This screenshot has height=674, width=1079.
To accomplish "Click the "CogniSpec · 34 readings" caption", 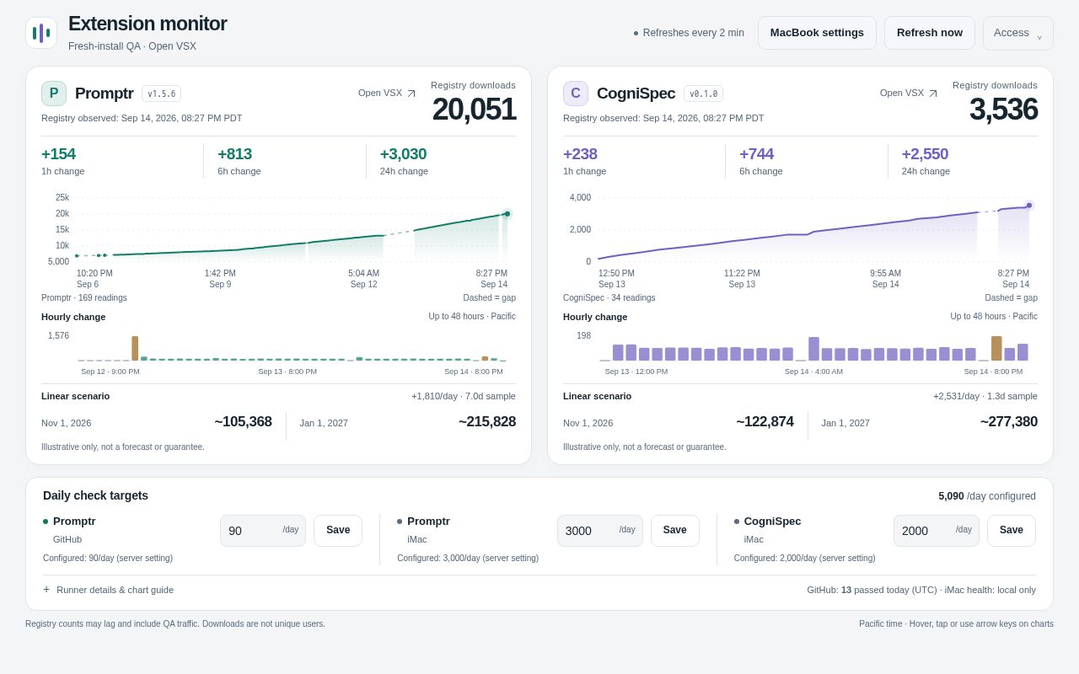I will tap(609, 297).
